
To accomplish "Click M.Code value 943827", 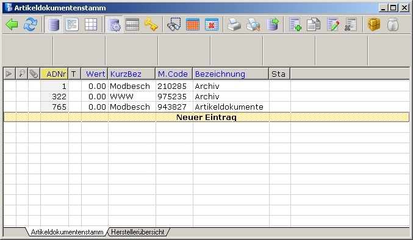I will point(172,107).
